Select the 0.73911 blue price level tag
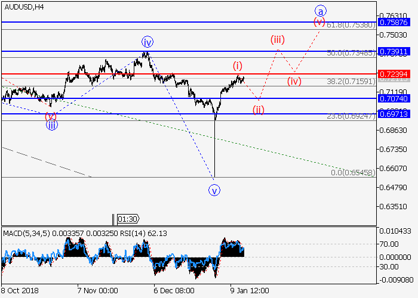The width and height of the screenshot is (418, 298). click(x=396, y=52)
